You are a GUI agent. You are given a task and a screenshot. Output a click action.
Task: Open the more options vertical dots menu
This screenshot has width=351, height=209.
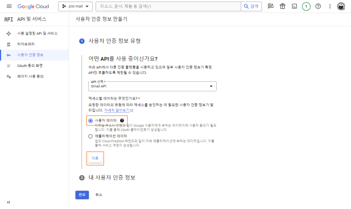coord(330,6)
